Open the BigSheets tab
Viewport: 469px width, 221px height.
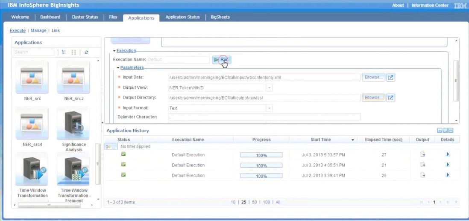[220, 17]
